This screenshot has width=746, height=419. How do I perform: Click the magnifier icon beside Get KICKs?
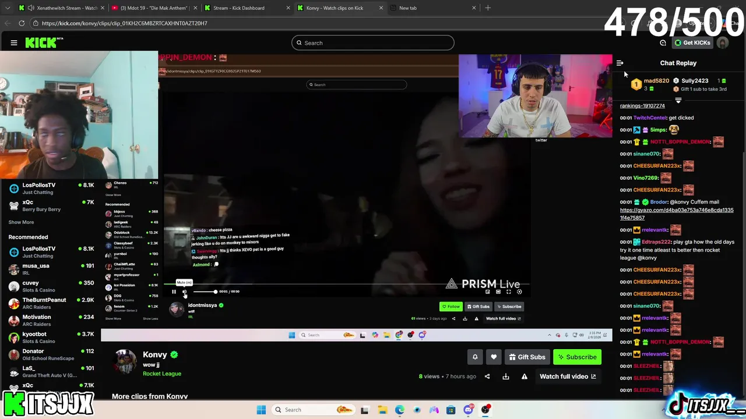(663, 42)
